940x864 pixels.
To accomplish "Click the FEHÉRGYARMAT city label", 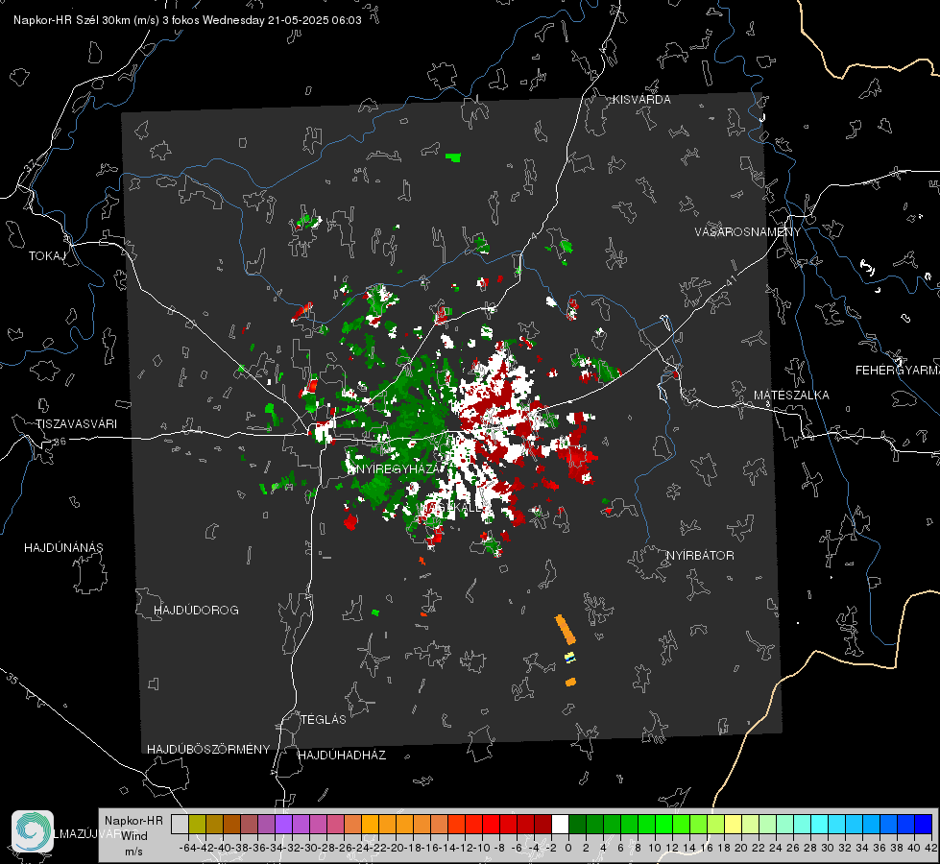I will (x=898, y=371).
